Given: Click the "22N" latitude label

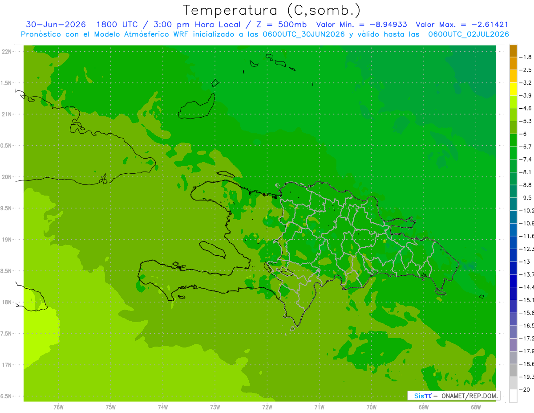Looking at the screenshot, I should click(8, 52).
